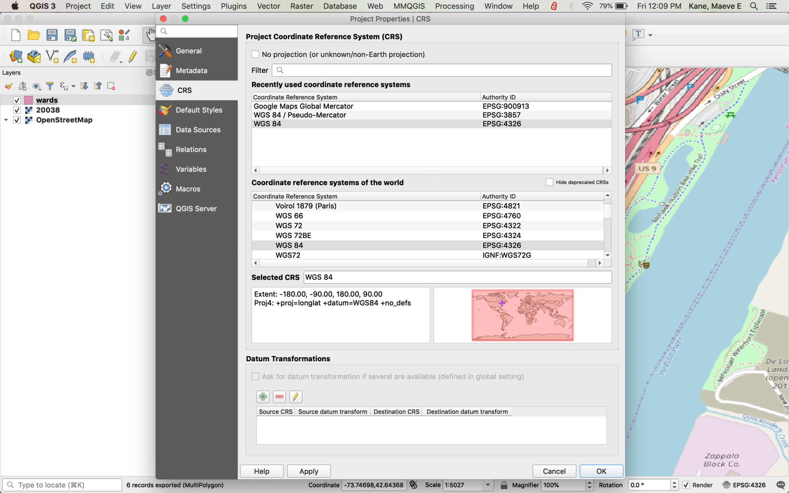Click the CRS Filter text field
The width and height of the screenshot is (789, 493).
pyautogui.click(x=442, y=70)
